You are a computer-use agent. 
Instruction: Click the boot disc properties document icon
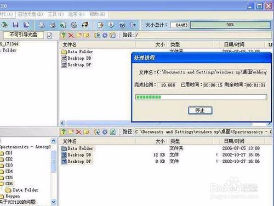click(49, 36)
